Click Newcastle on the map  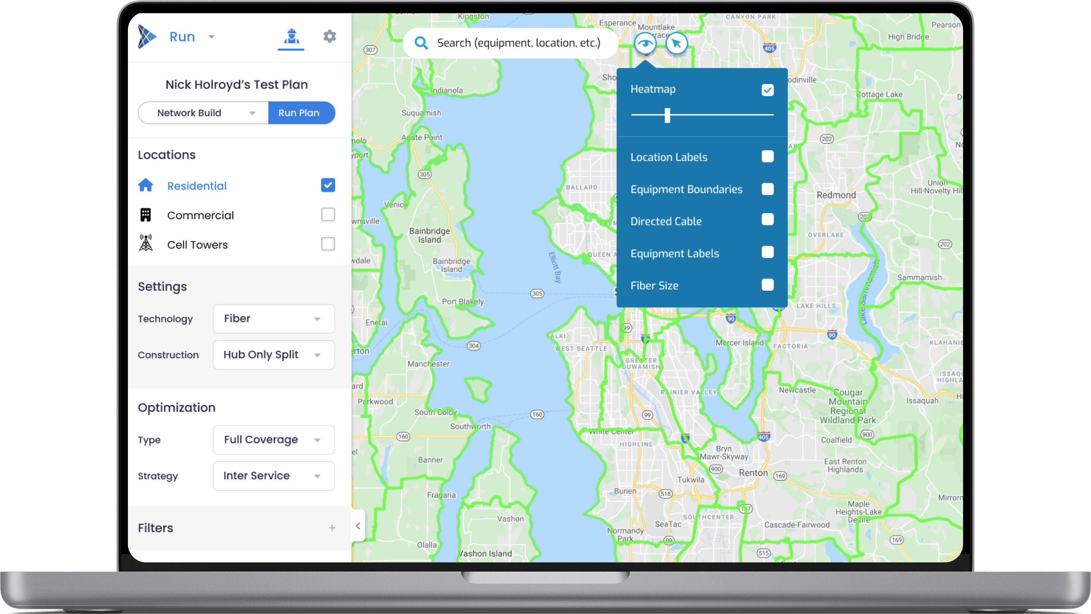(x=797, y=390)
